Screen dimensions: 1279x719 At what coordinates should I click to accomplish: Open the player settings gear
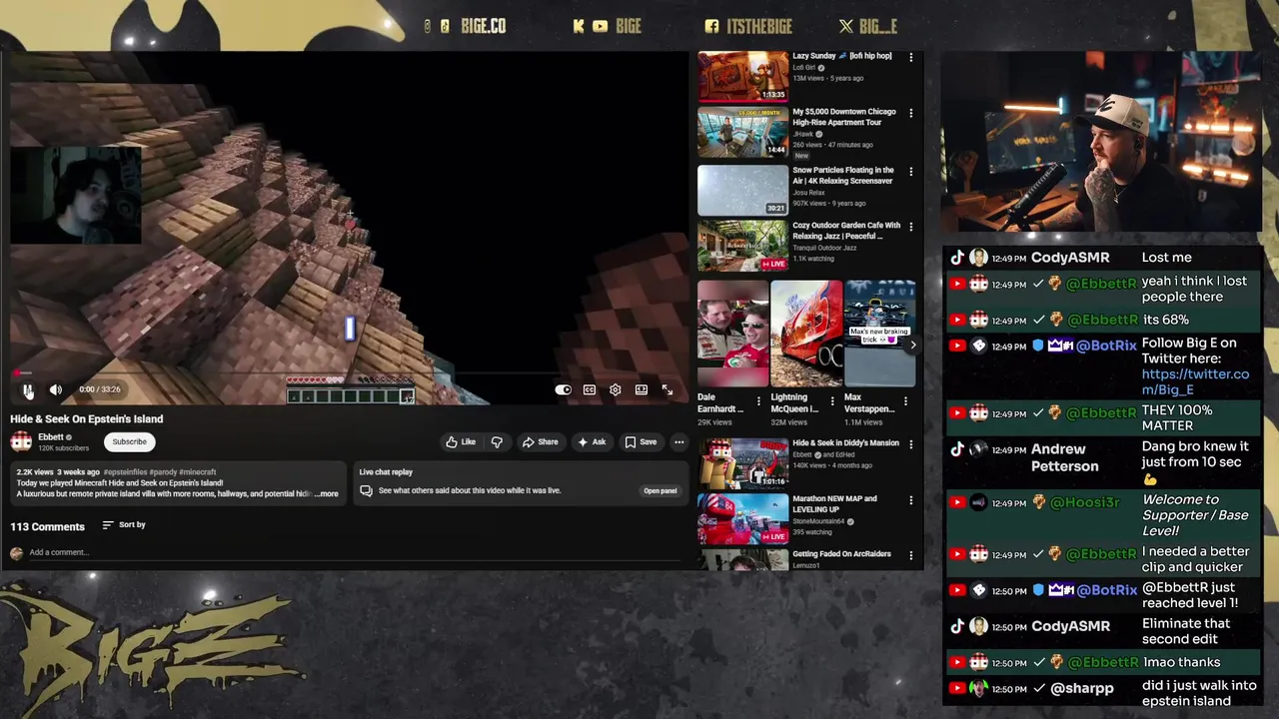tap(616, 390)
